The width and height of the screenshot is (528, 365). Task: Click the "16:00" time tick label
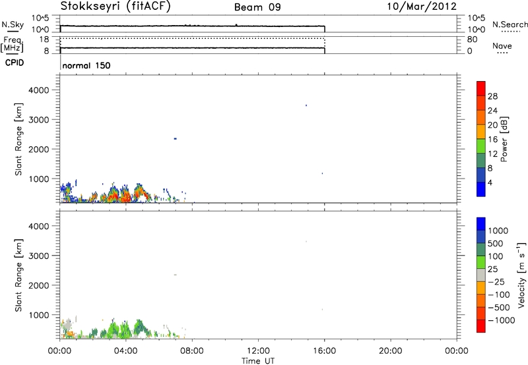[324, 351]
